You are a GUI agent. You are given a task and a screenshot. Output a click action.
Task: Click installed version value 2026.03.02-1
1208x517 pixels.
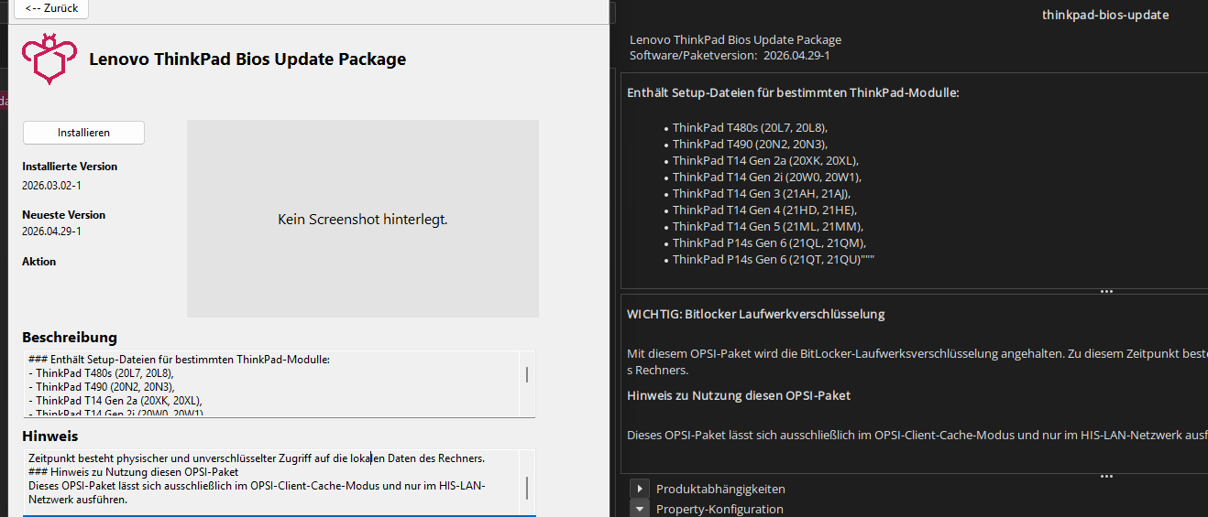(x=52, y=186)
